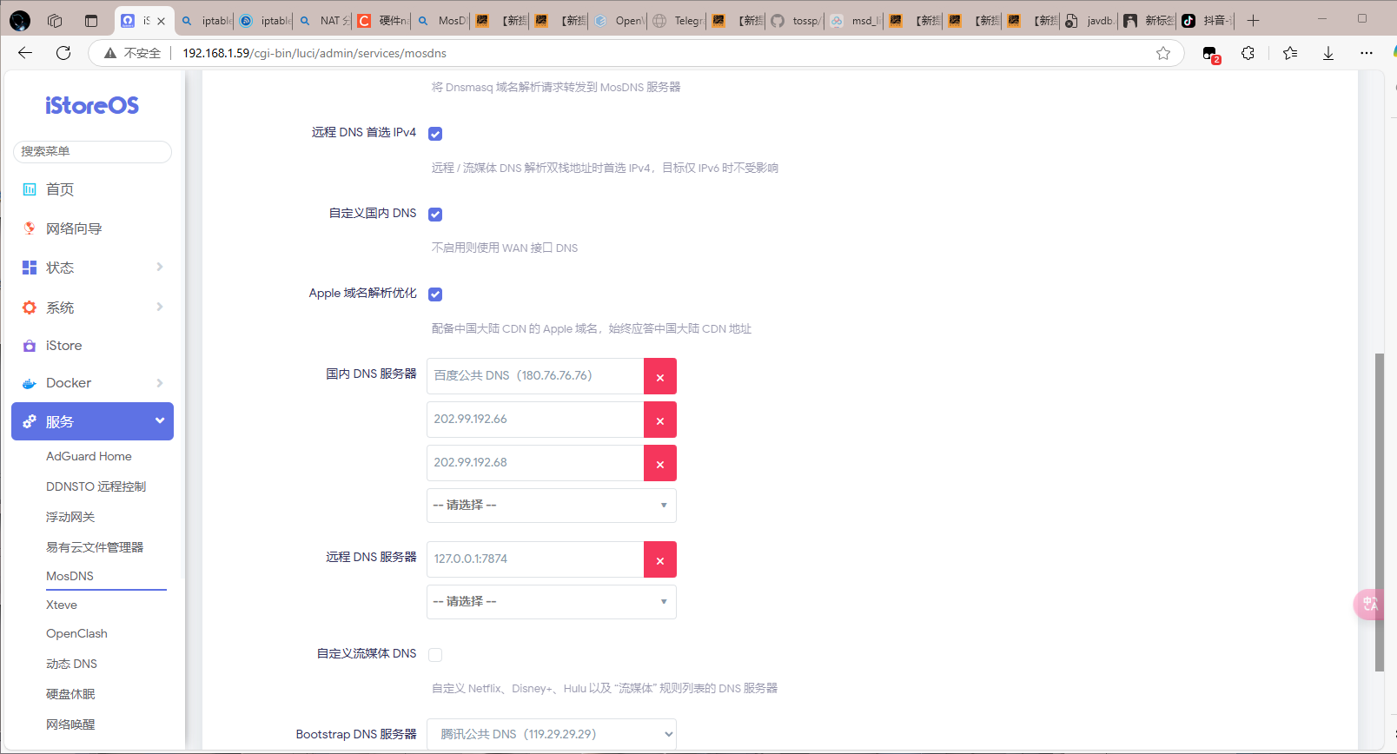Click the pink translate floating icon
This screenshot has width=1397, height=754.
1369,603
